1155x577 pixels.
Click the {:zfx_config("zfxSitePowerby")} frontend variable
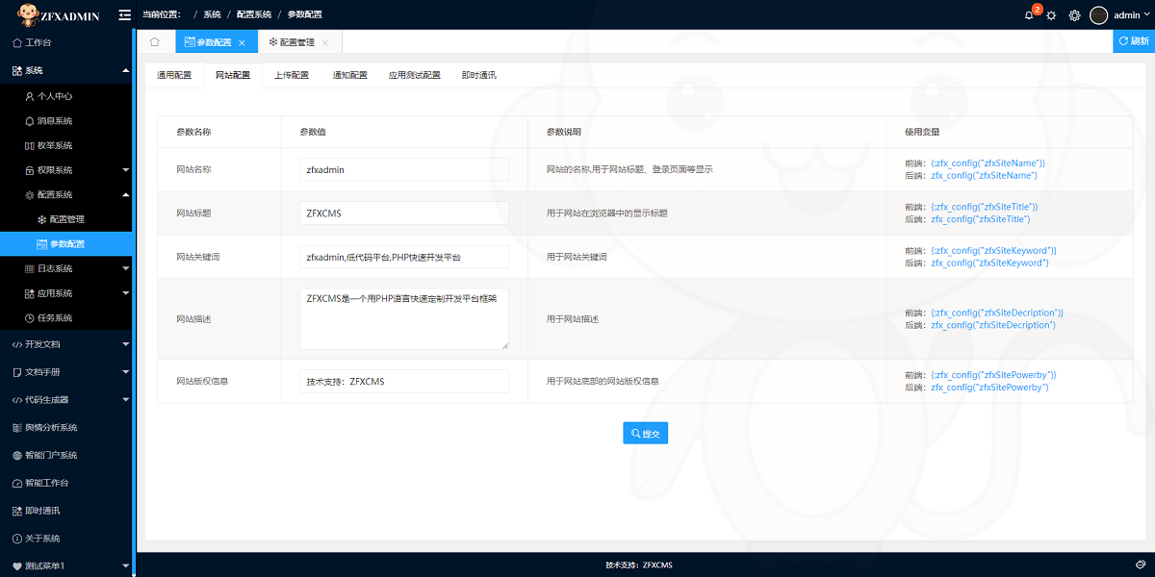pos(993,375)
